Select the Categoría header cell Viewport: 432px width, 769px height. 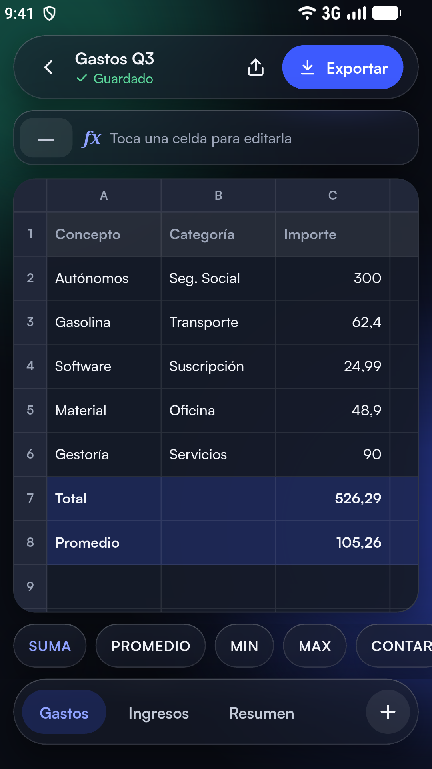[218, 234]
